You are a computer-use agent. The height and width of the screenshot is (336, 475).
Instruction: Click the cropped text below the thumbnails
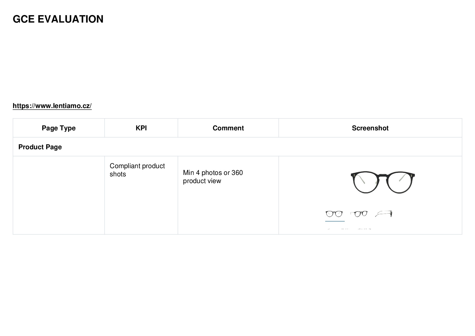click(349, 229)
